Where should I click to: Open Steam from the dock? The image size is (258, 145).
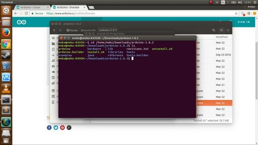coord(6,55)
